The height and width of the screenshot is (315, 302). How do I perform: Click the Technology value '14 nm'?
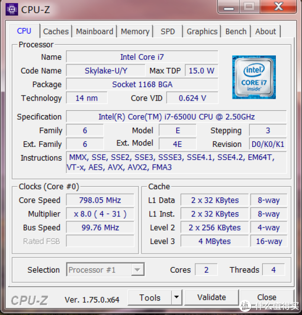[x=87, y=98]
